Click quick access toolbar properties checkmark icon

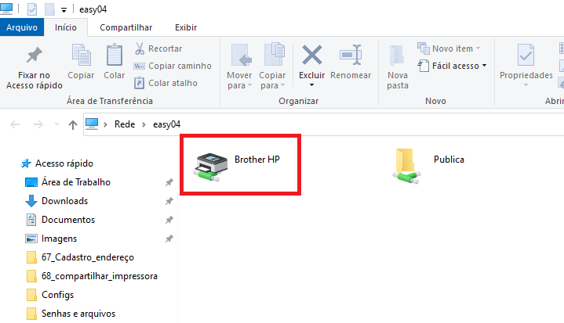click(x=32, y=9)
